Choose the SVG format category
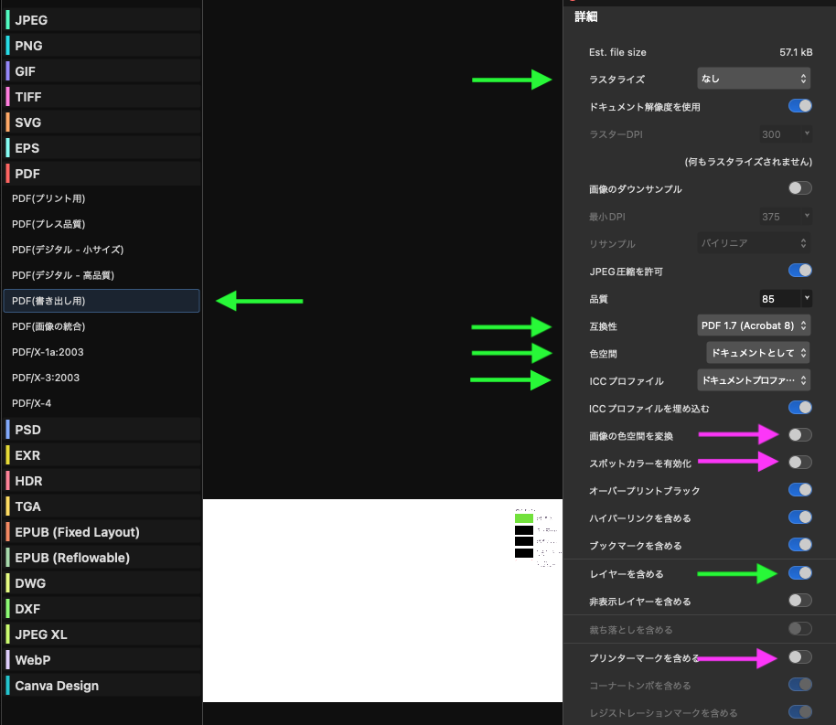This screenshot has height=725, width=836. [101, 123]
